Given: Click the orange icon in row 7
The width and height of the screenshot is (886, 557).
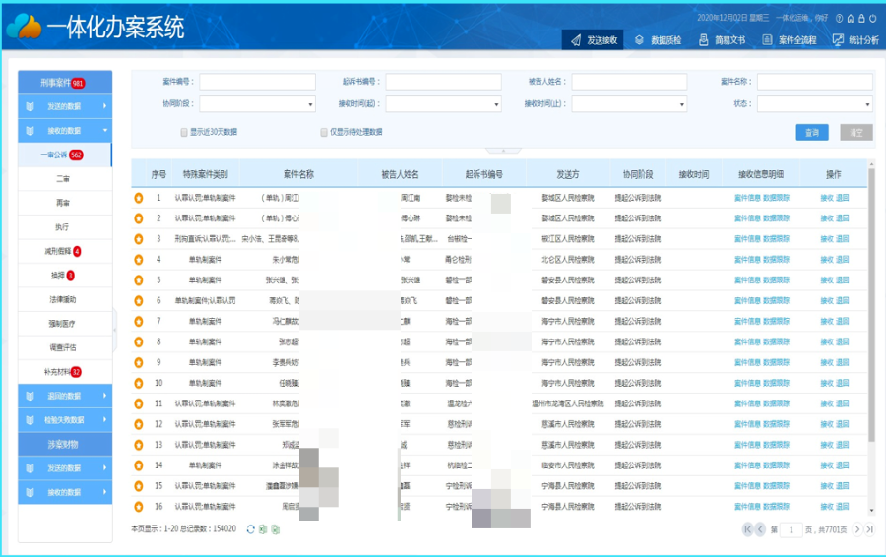Looking at the screenshot, I should click(x=139, y=322).
